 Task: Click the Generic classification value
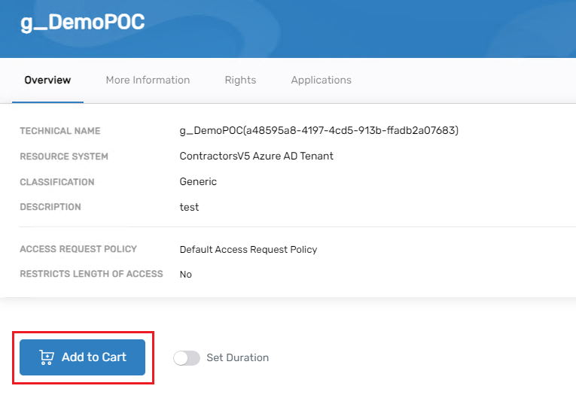198,182
